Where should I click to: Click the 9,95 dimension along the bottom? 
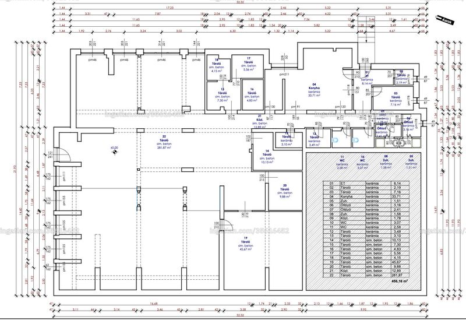click(x=363, y=310)
